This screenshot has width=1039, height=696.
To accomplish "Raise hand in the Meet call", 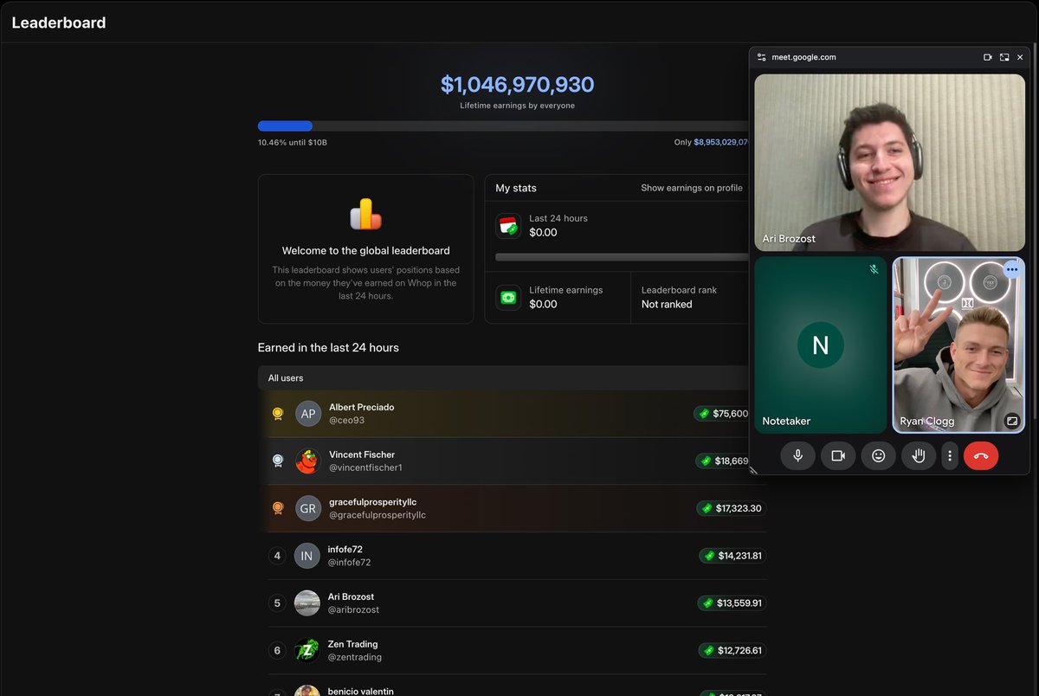I will click(x=919, y=455).
